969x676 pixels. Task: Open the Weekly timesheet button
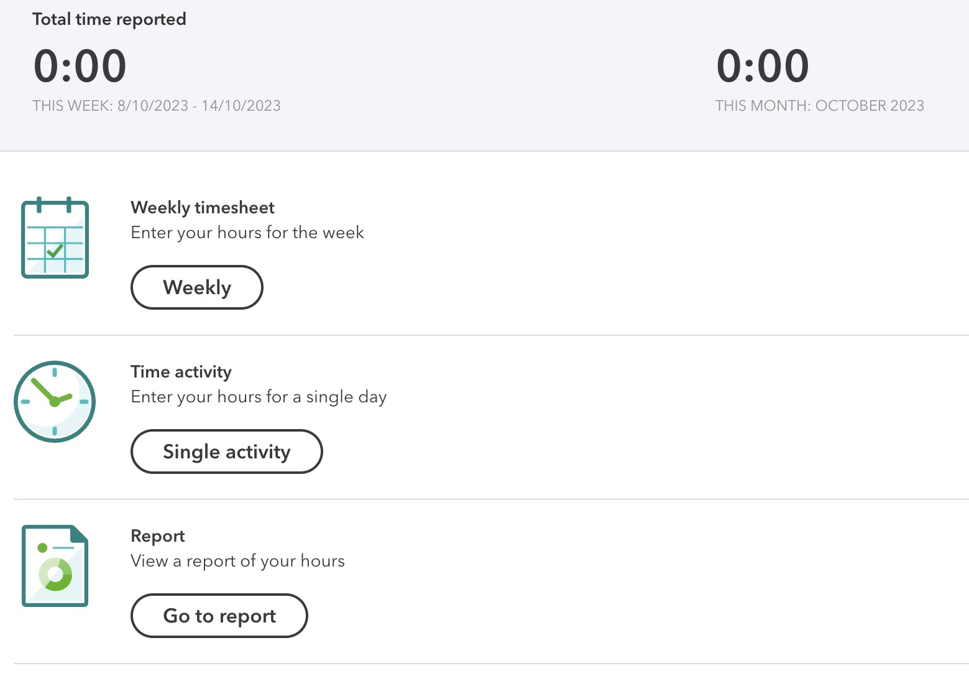click(197, 287)
